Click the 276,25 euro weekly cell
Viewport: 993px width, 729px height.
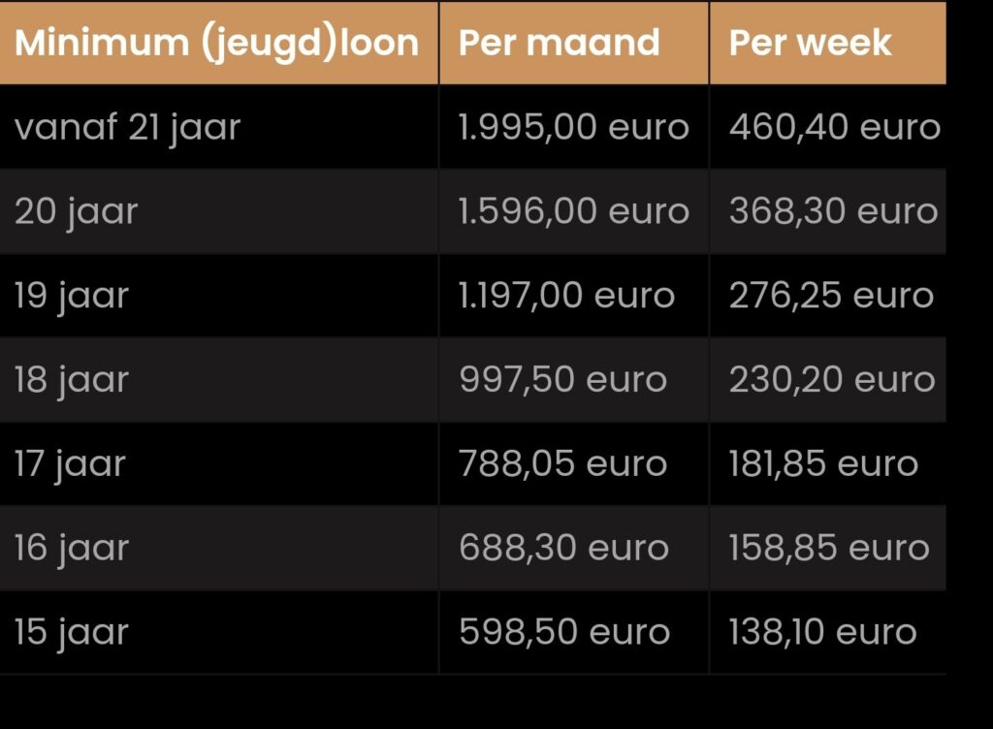pyautogui.click(x=831, y=296)
